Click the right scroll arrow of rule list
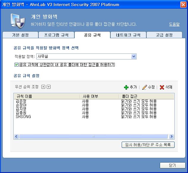This screenshot has width=188, height=173. pyautogui.click(x=171, y=137)
